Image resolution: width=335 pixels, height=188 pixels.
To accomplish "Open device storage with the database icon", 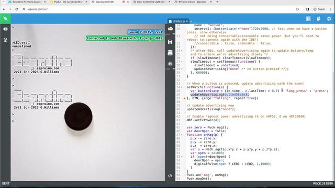I will coord(170,53).
